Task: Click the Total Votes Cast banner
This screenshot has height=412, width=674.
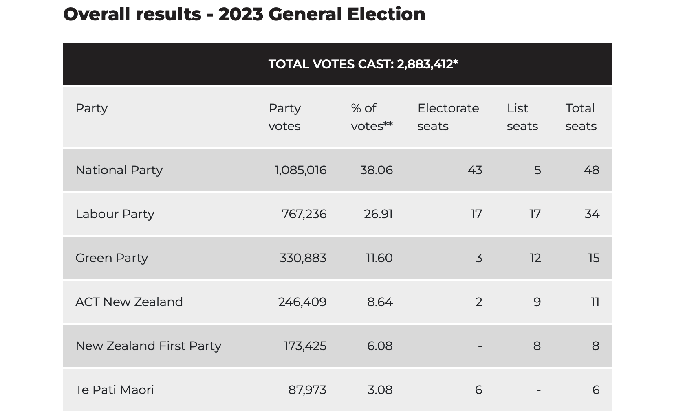Action: (363, 64)
